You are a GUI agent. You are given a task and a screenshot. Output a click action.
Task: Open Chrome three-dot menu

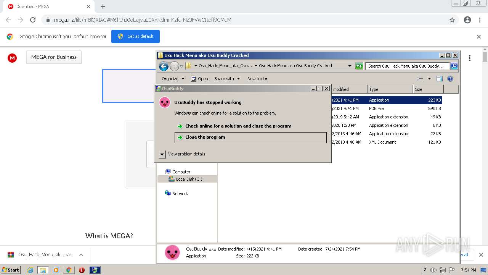[x=480, y=20]
